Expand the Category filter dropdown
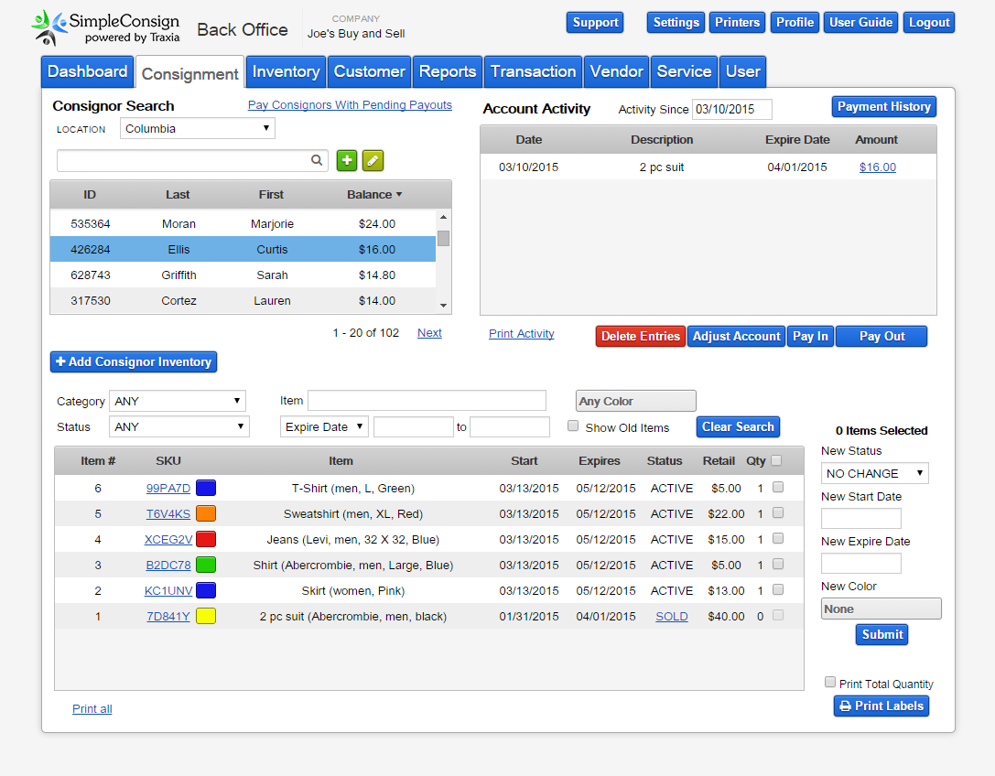Image resolution: width=995 pixels, height=776 pixels. (178, 401)
